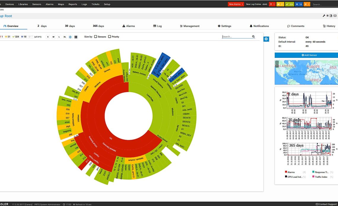Open the Notifications tab
338x206 pixels.
pos(259,26)
